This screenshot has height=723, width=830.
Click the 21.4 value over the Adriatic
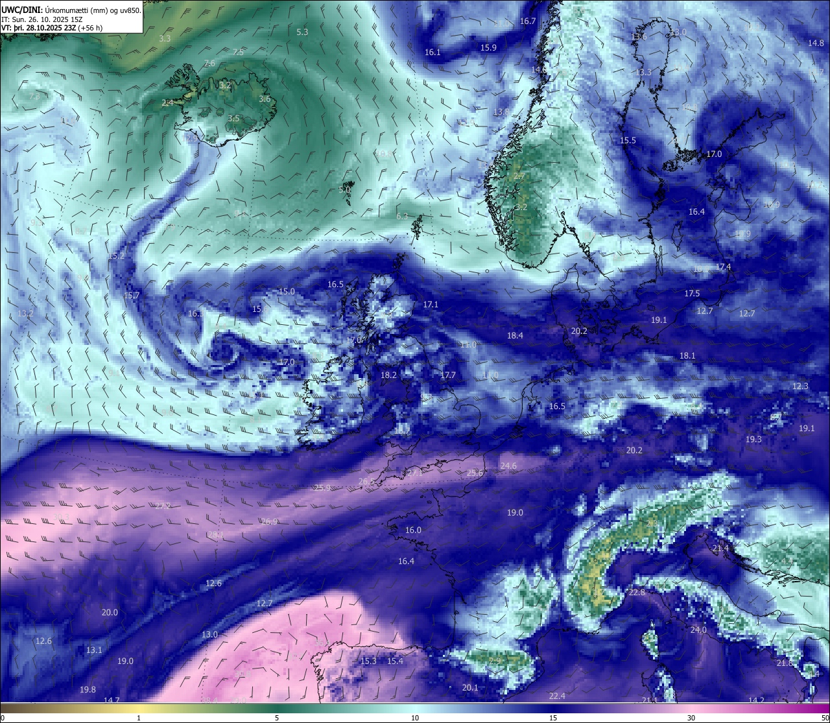click(720, 548)
